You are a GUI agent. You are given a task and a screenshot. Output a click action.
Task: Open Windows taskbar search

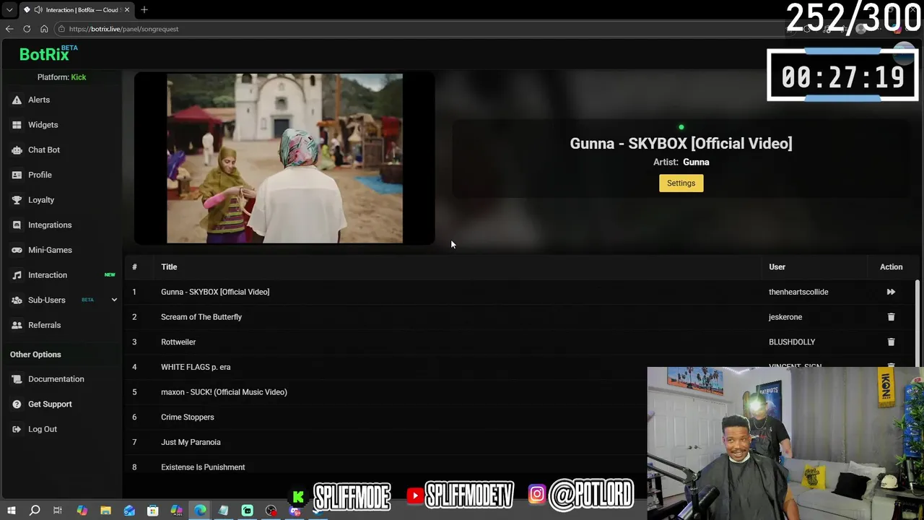pos(35,511)
